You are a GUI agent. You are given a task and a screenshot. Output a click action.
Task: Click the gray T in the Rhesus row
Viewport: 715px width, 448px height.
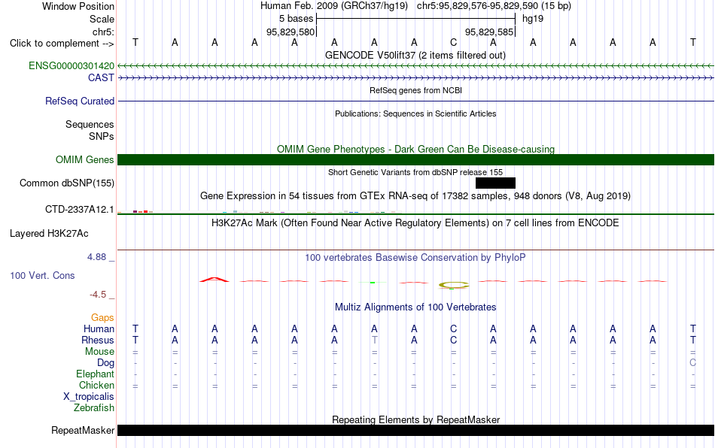click(374, 340)
